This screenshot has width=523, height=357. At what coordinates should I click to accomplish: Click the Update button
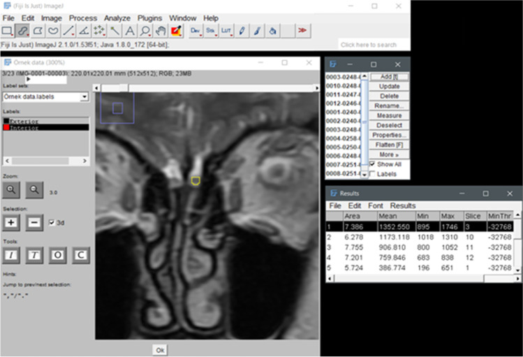[x=389, y=87]
